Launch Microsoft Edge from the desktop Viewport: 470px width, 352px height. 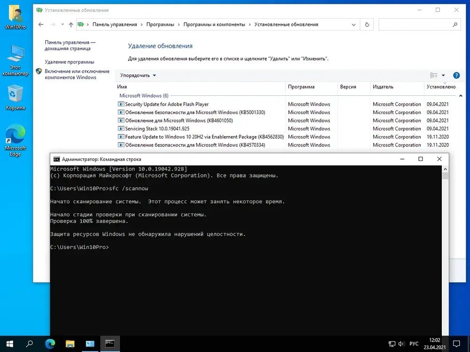pyautogui.click(x=16, y=141)
